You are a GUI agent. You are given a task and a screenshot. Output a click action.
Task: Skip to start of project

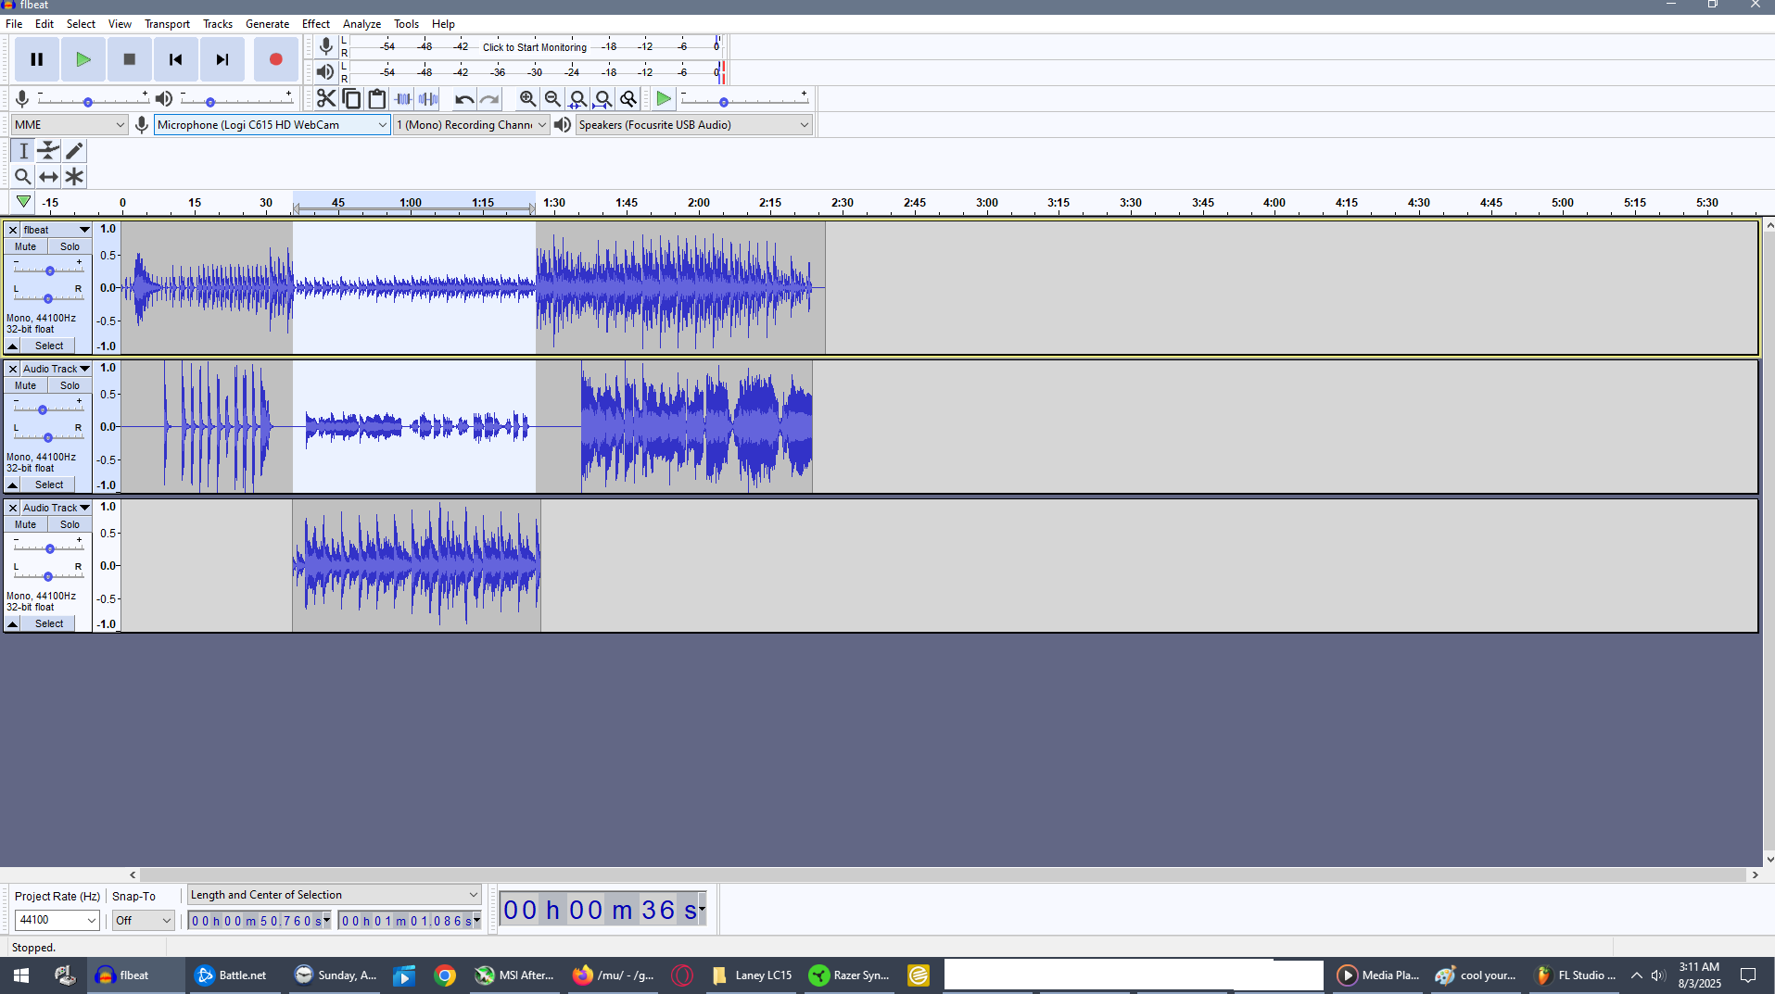(x=176, y=59)
